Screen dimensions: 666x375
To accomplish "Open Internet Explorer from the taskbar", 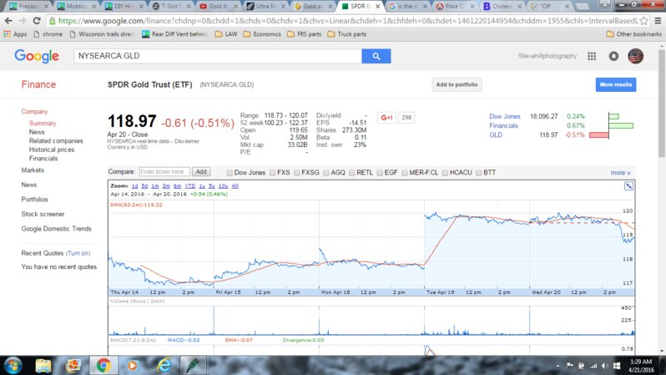I will click(x=164, y=365).
